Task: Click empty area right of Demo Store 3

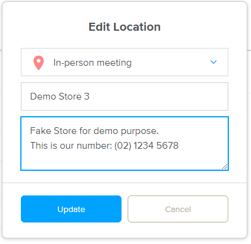Action: tap(158, 96)
